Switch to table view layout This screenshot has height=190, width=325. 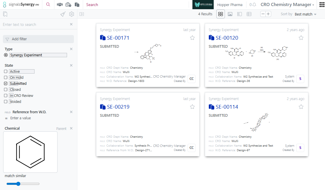[x=249, y=14]
